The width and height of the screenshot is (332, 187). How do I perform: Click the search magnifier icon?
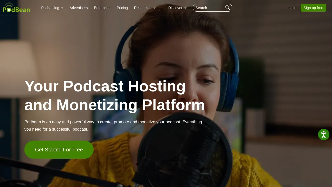coord(227,8)
